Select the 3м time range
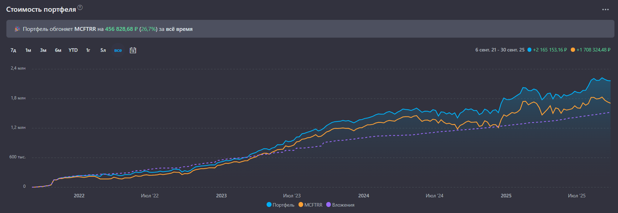Viewport: 618px width, 213px height. (43, 50)
